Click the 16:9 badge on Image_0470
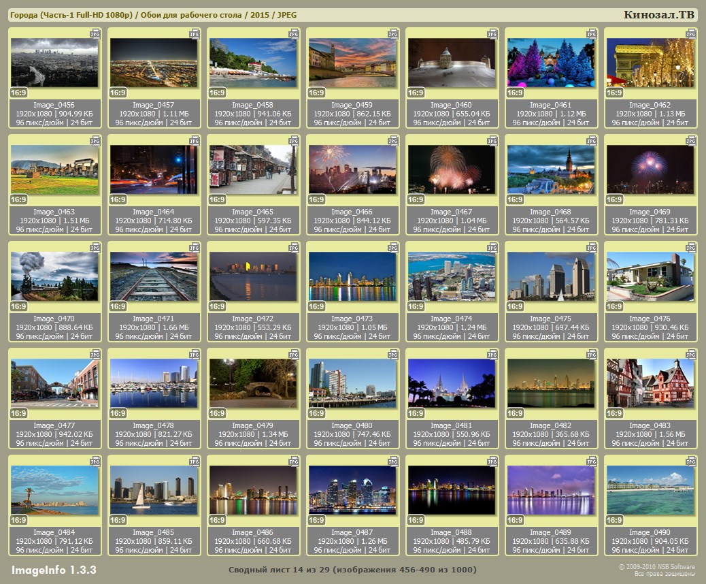The image size is (706, 584). (19, 307)
